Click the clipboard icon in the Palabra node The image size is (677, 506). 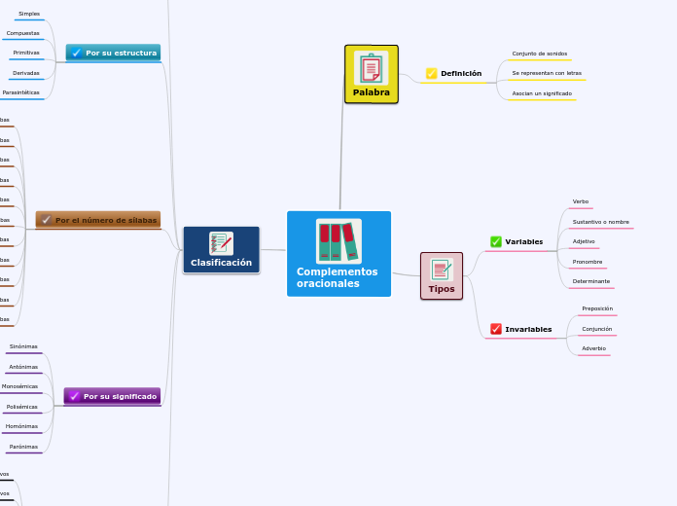pos(372,68)
